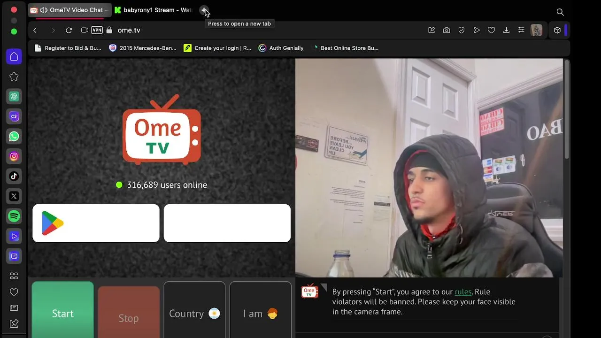The height and width of the screenshot is (338, 601).
Task: Add page to bookmarks with toolbar heart
Action: (x=492, y=30)
